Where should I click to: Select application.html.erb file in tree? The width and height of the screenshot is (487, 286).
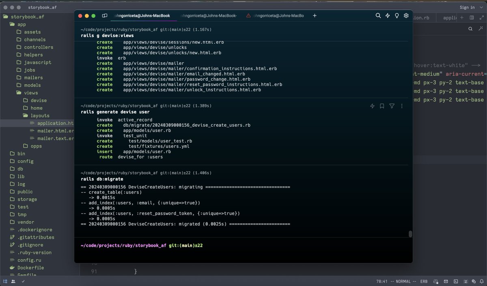click(52, 123)
